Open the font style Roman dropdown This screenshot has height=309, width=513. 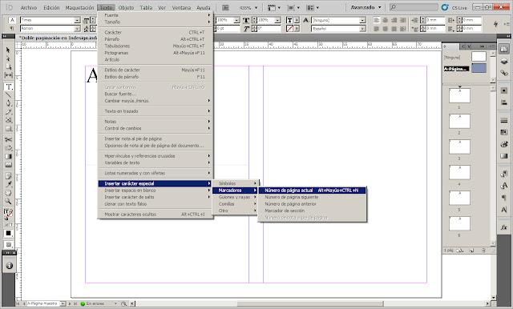pyautogui.click(x=77, y=29)
